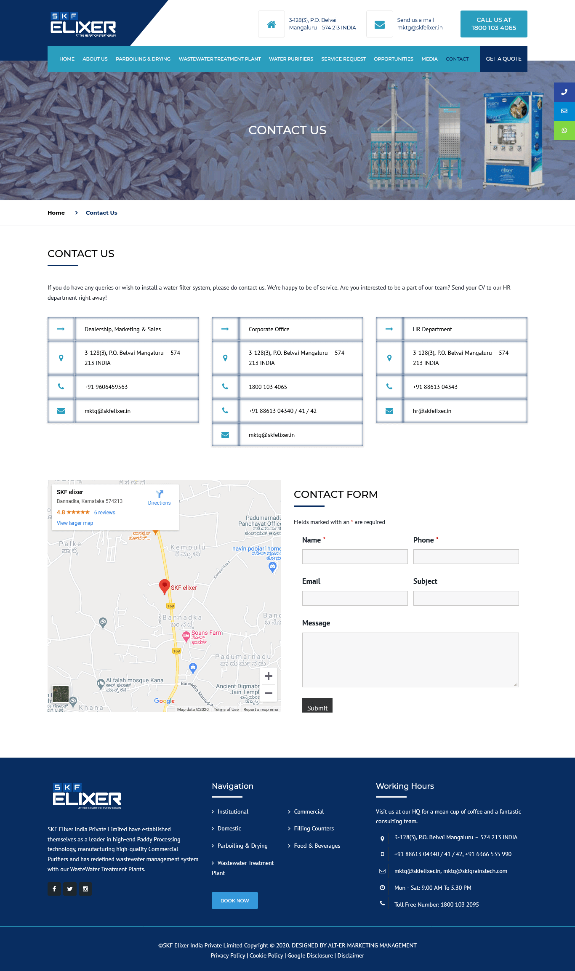
Task: Open Institutional footer navigation link
Action: click(x=233, y=811)
